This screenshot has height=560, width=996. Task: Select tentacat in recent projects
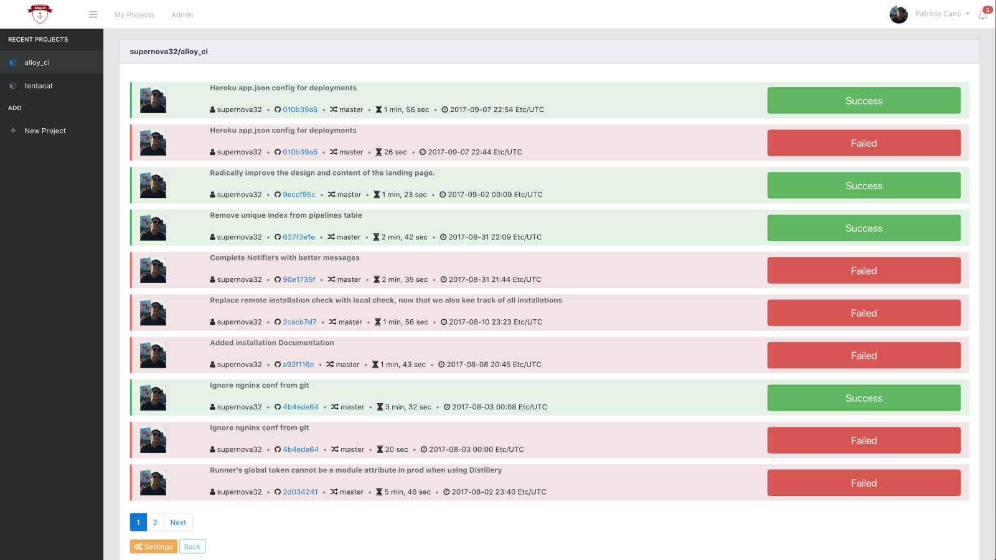(39, 86)
